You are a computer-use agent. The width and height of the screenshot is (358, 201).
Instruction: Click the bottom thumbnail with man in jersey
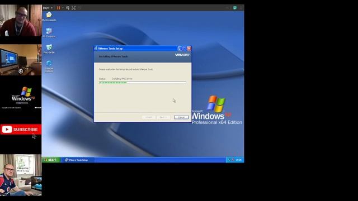coord(21,175)
